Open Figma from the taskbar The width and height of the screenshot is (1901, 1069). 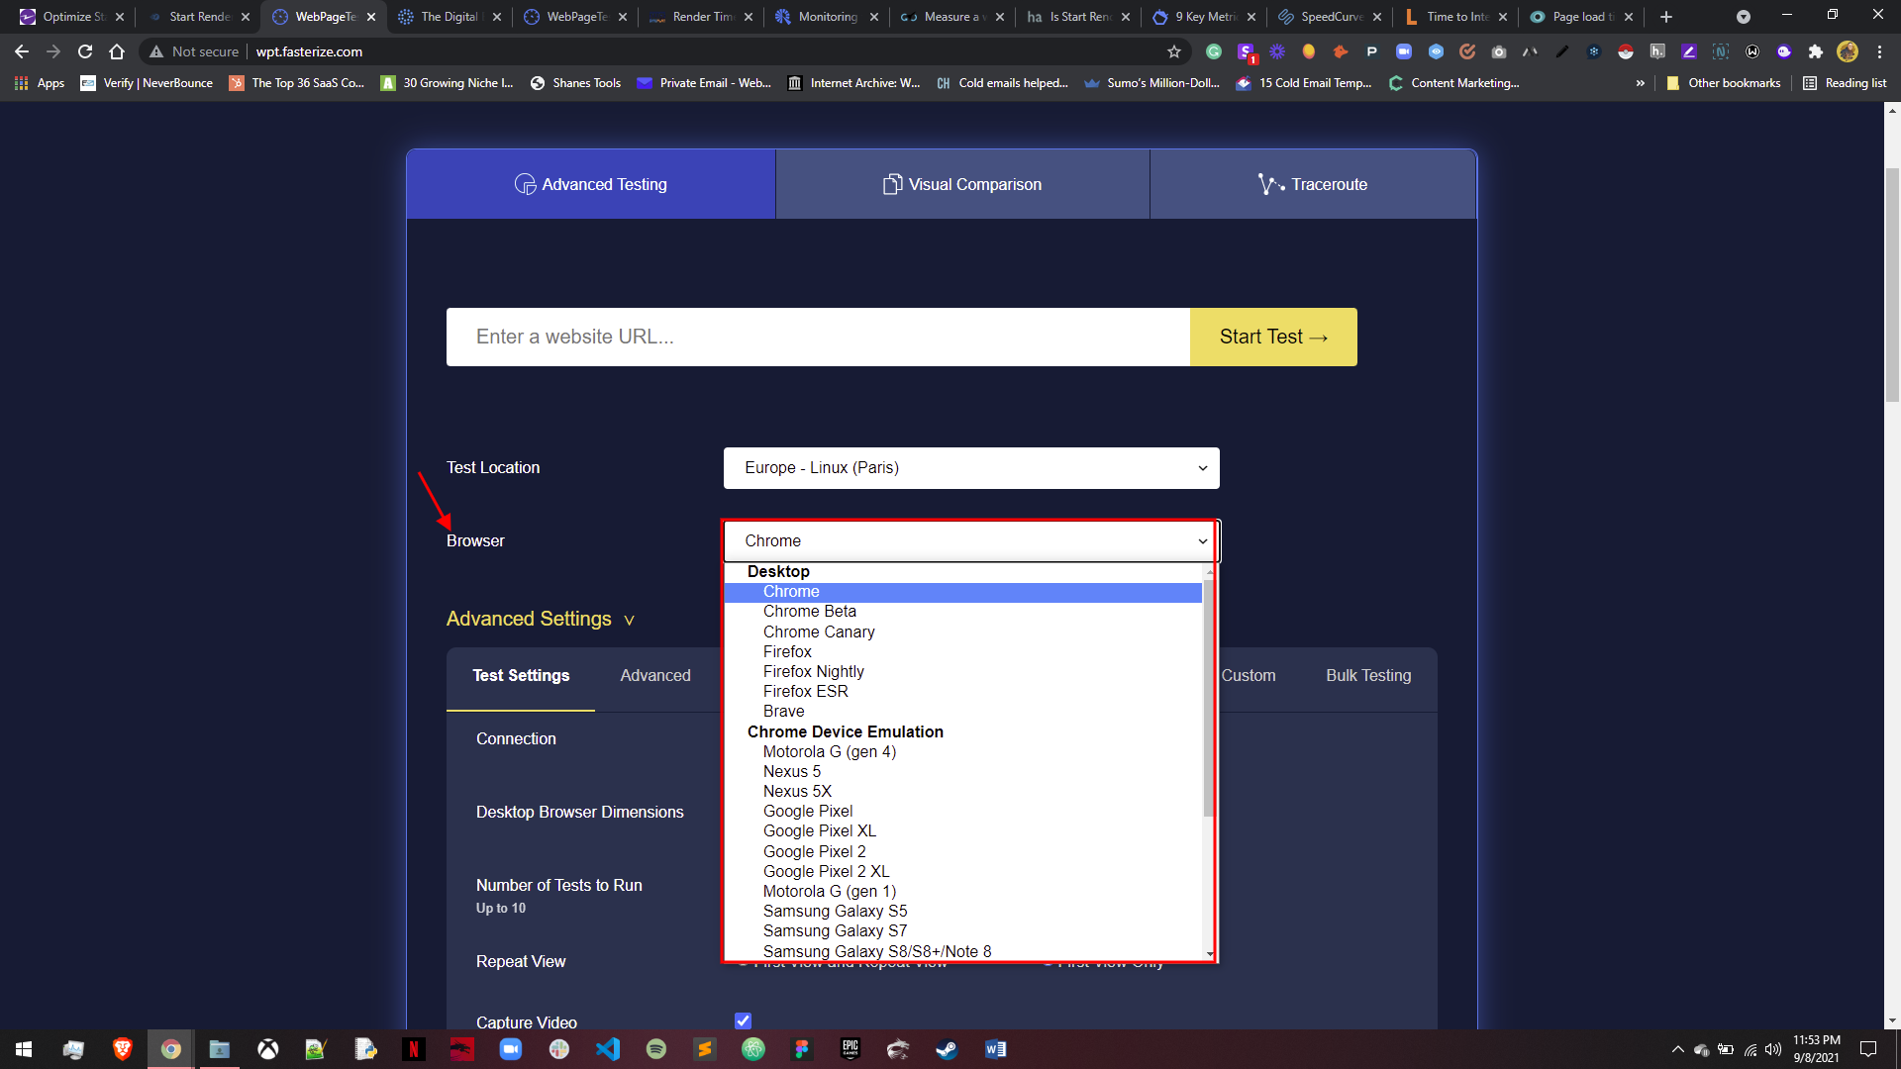point(801,1049)
